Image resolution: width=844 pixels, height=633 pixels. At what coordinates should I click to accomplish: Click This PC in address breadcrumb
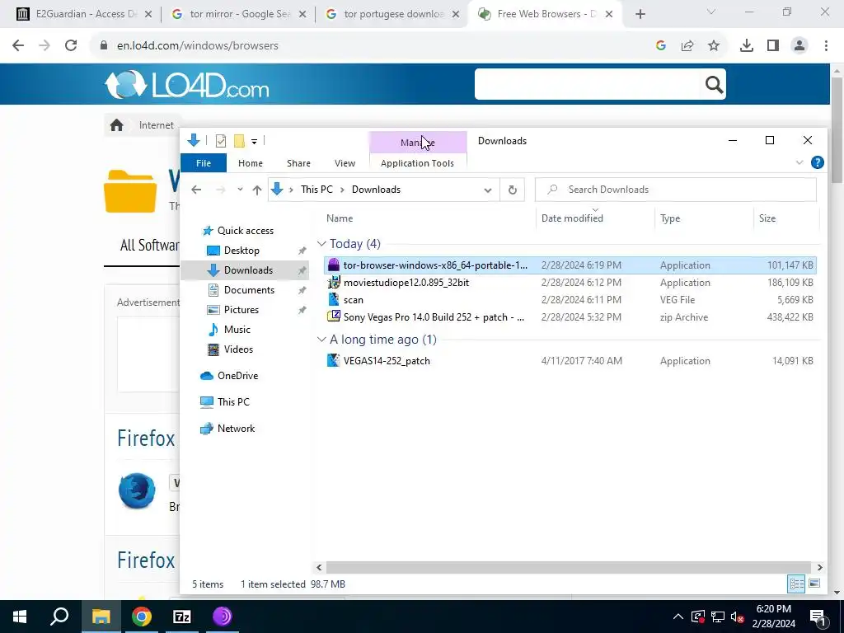pyautogui.click(x=316, y=190)
